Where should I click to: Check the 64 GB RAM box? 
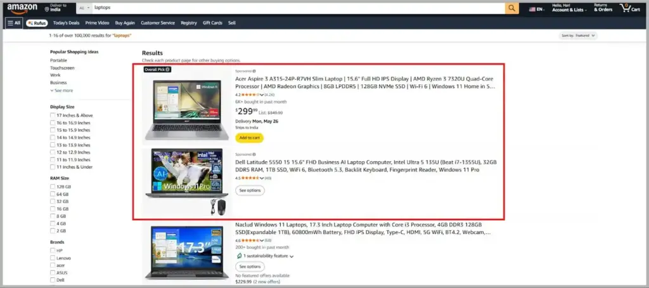(x=53, y=194)
